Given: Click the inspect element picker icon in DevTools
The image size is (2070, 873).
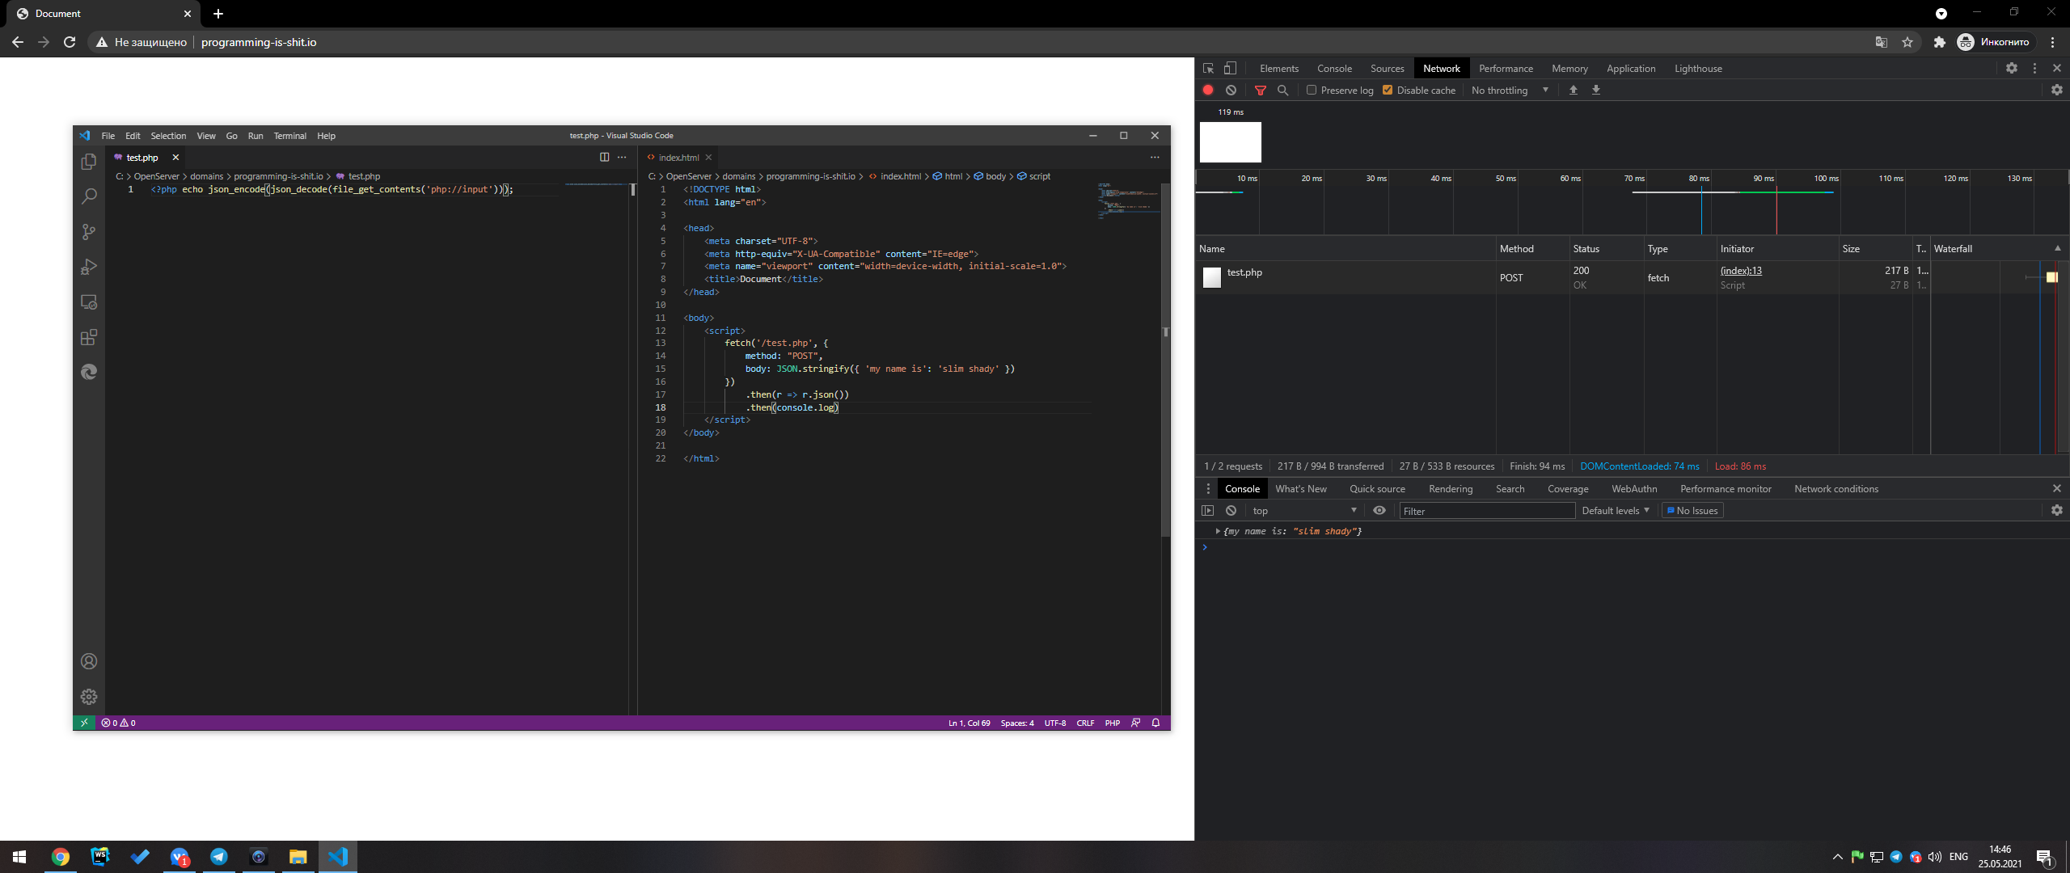Looking at the screenshot, I should (1208, 69).
